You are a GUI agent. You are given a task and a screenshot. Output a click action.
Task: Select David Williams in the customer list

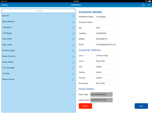tap(39, 22)
